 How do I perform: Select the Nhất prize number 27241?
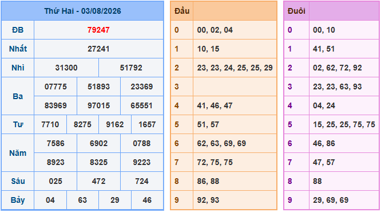98,49
